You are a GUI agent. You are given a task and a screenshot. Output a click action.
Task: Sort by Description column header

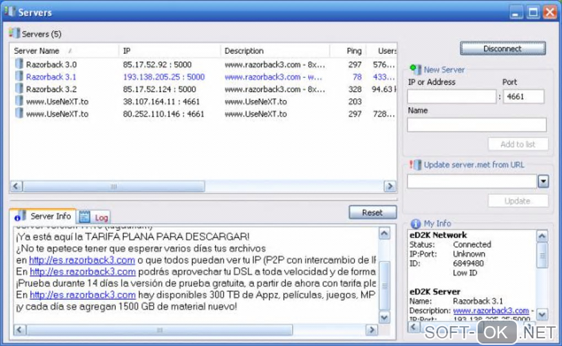tap(275, 51)
